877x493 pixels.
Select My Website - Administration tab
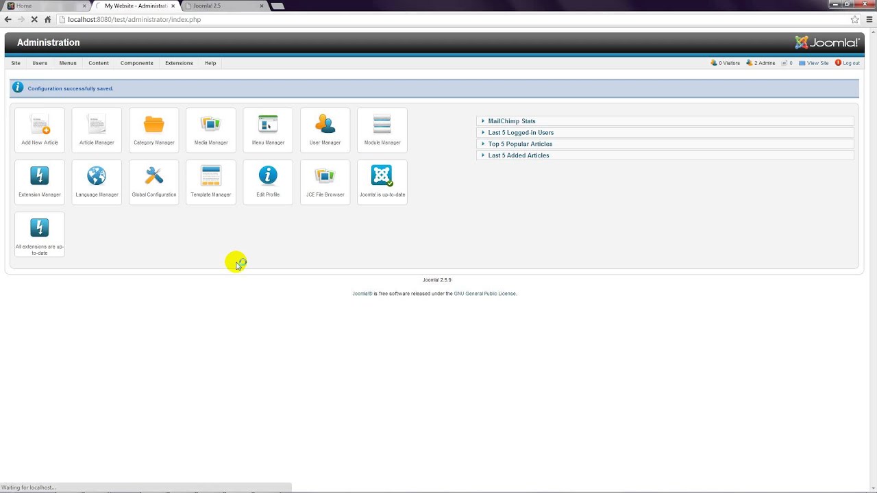pyautogui.click(x=136, y=6)
